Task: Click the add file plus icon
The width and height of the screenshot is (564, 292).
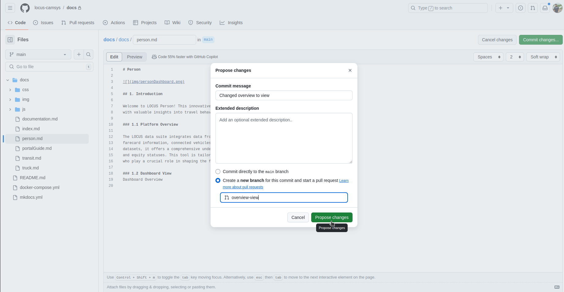Action: [x=79, y=54]
